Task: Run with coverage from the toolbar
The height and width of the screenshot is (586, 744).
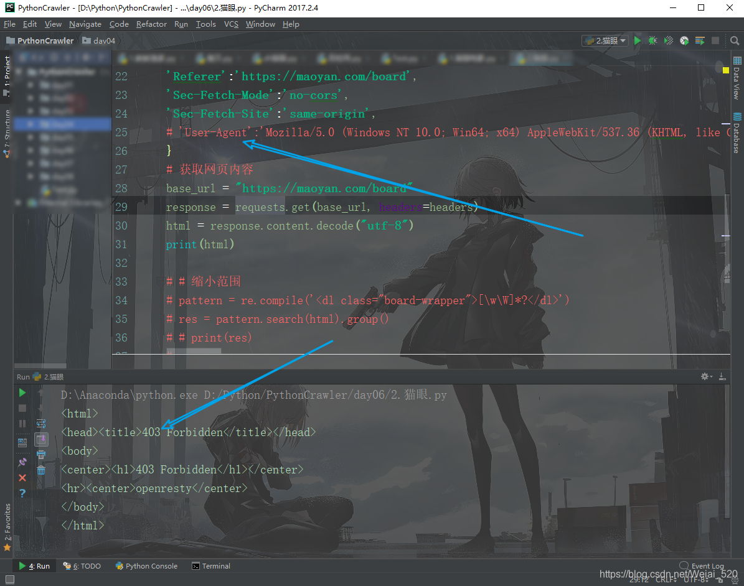Action: [669, 41]
